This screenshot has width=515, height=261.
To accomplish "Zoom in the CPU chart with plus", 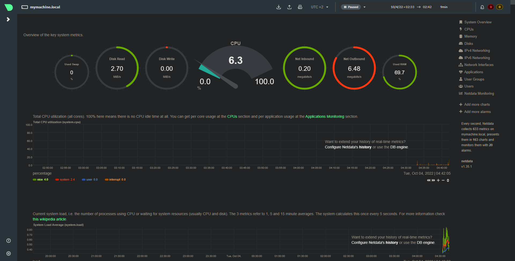I will [438, 180].
